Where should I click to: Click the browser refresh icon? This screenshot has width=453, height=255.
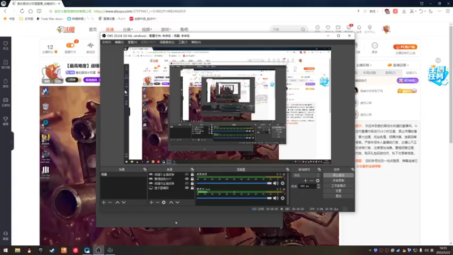click(x=22, y=11)
